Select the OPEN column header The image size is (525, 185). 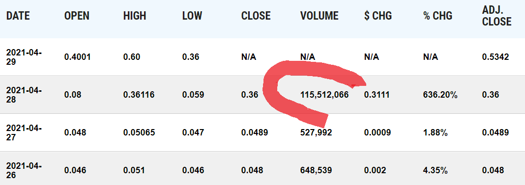77,16
